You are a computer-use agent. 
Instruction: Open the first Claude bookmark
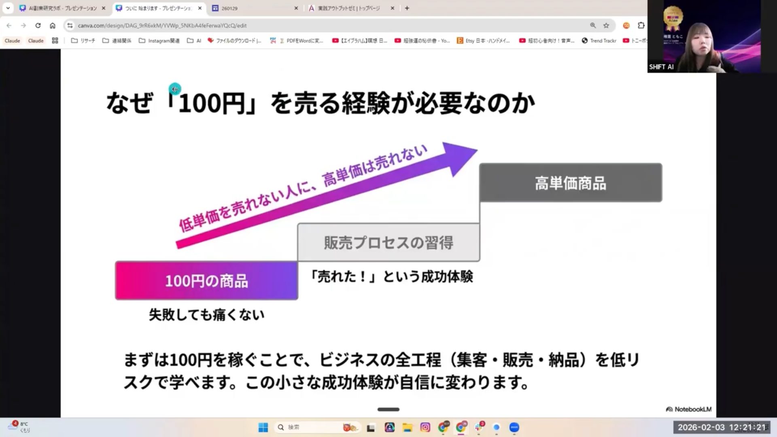[x=12, y=40]
